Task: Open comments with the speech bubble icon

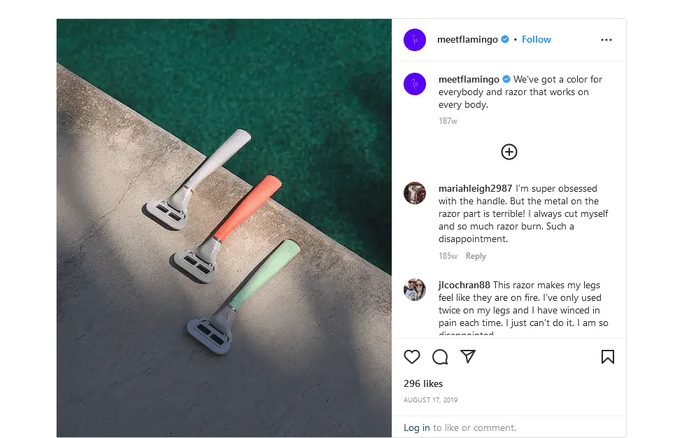Action: 440,357
